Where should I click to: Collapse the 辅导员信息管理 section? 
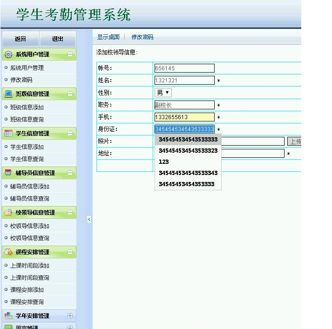70,173
